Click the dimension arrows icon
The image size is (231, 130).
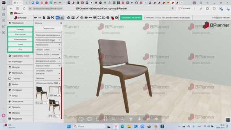pyautogui.click(x=91, y=18)
